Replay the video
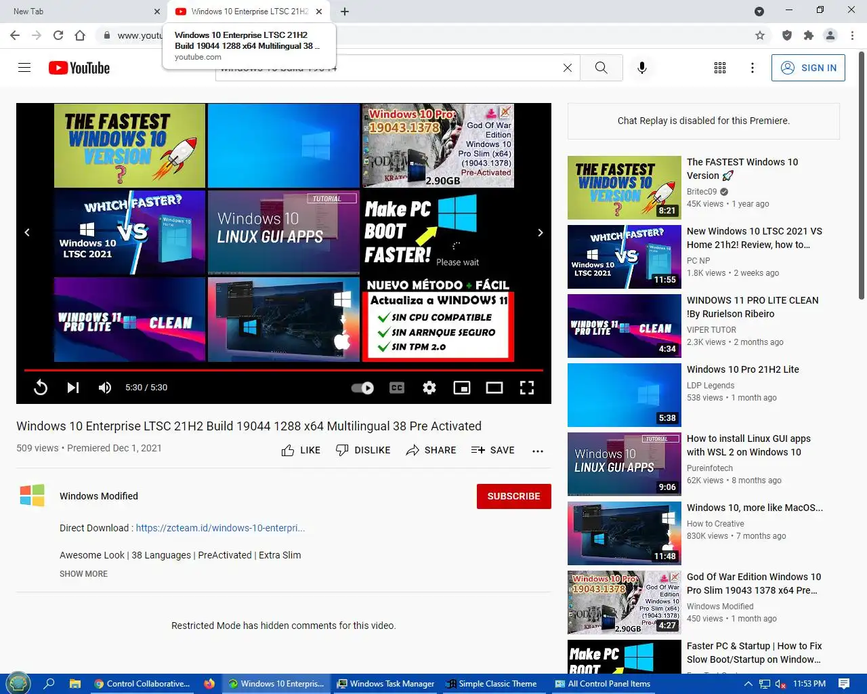 (41, 388)
